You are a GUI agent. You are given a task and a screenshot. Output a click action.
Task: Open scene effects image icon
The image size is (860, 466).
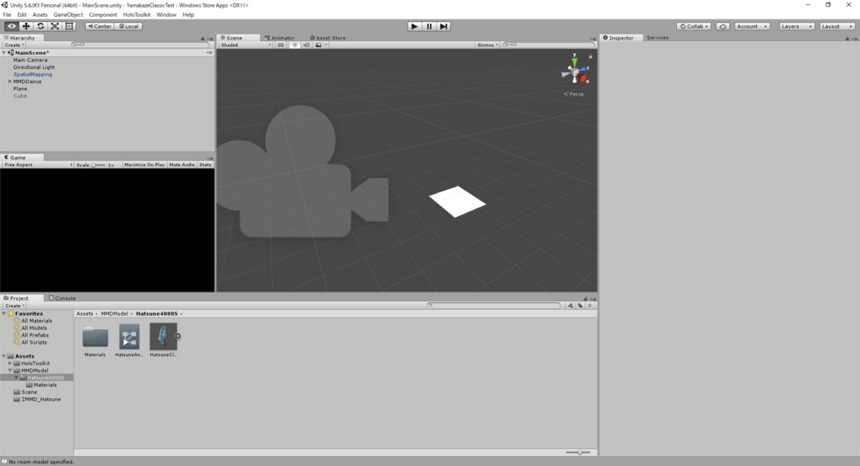coord(318,45)
